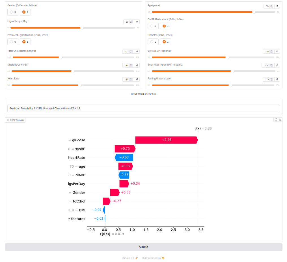The height and width of the screenshot is (262, 287).
Task: Click the BMI number stepper
Action: click(x=271, y=65)
